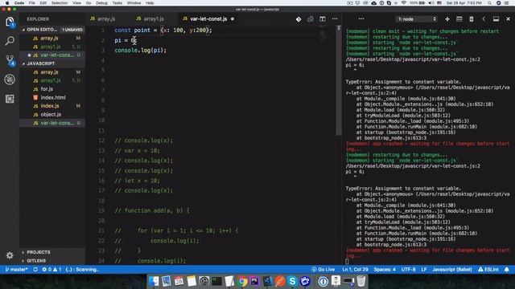Open index.js in the explorer
This screenshot has height=289, width=515.
coord(52,106)
